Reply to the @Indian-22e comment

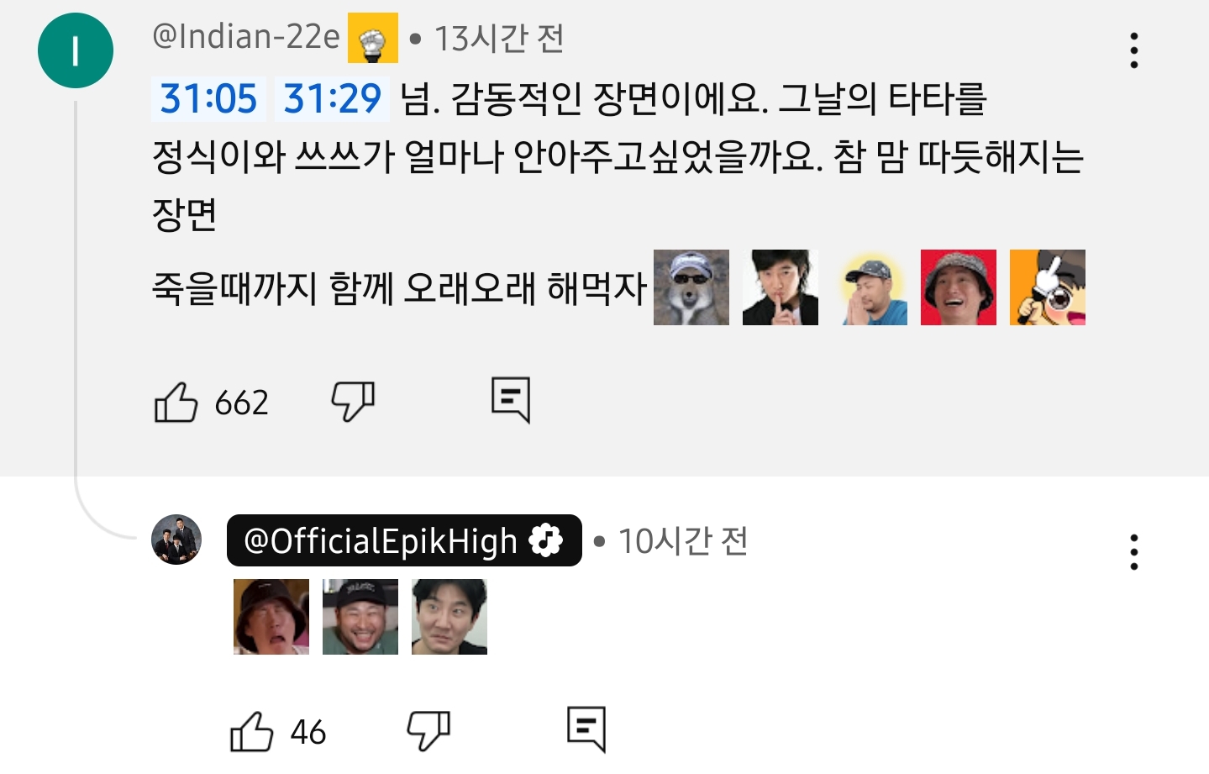pos(511,400)
